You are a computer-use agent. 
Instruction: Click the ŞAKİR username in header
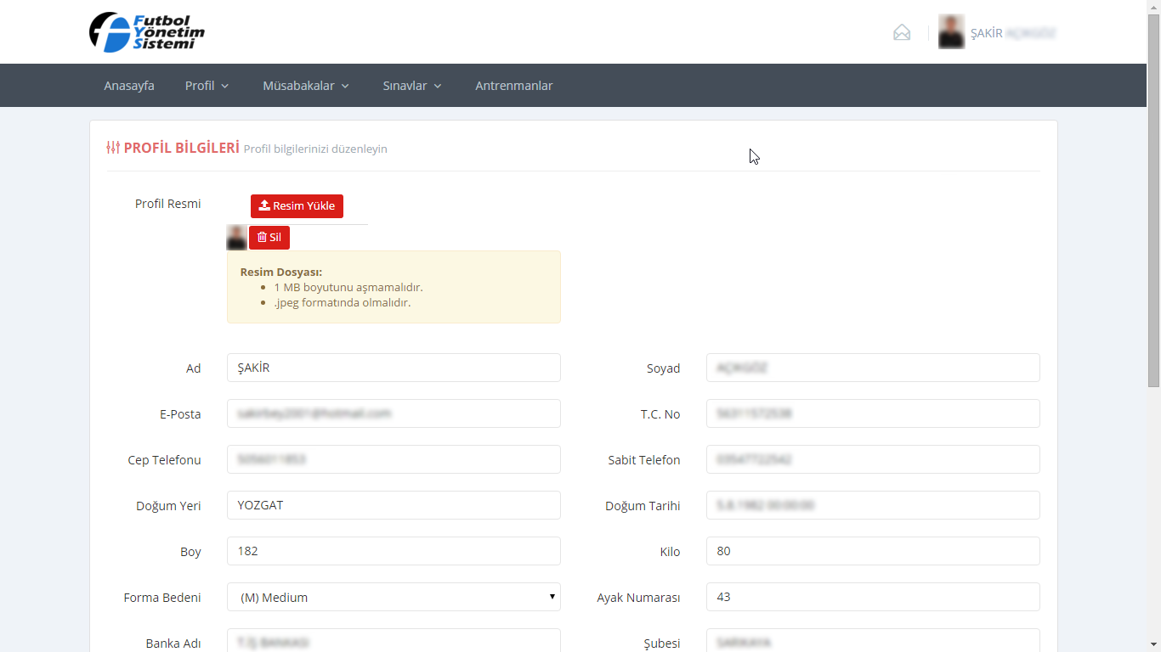tap(987, 33)
